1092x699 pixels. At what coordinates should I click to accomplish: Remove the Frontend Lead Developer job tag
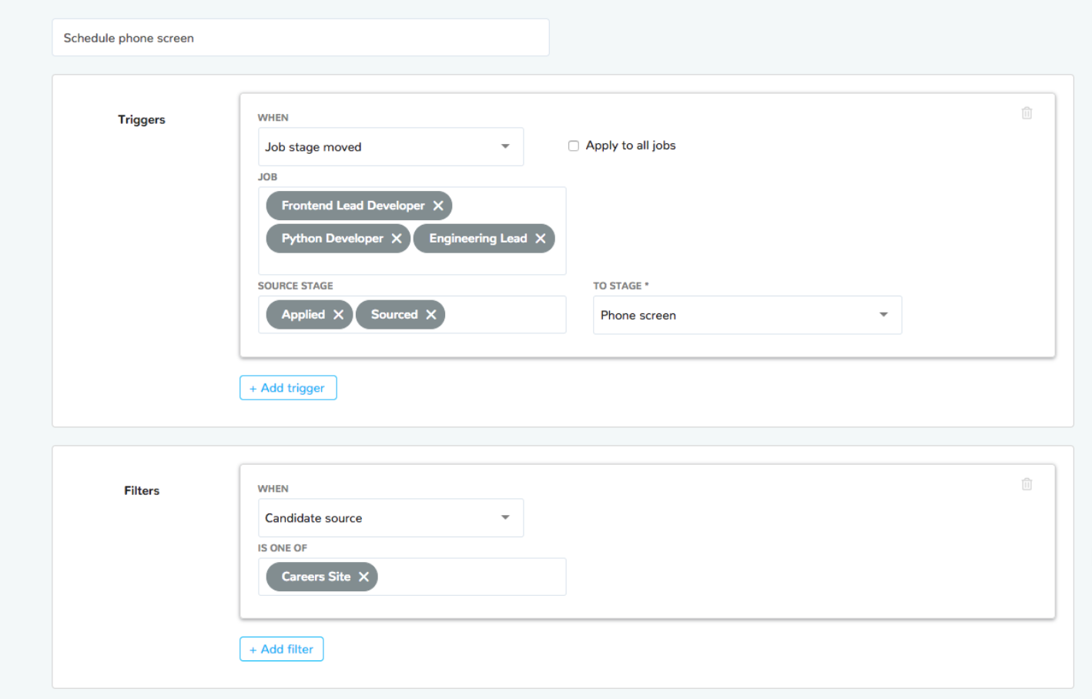tap(438, 206)
